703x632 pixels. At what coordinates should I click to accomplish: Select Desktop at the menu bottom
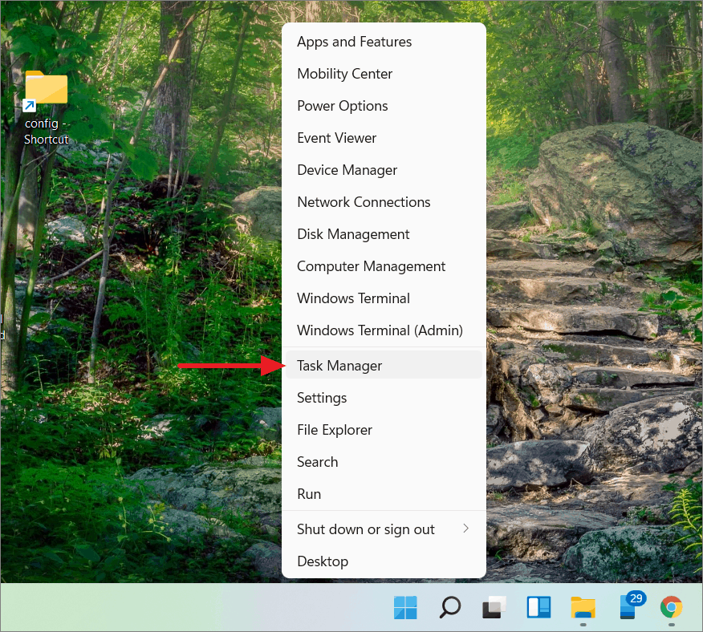tap(323, 561)
